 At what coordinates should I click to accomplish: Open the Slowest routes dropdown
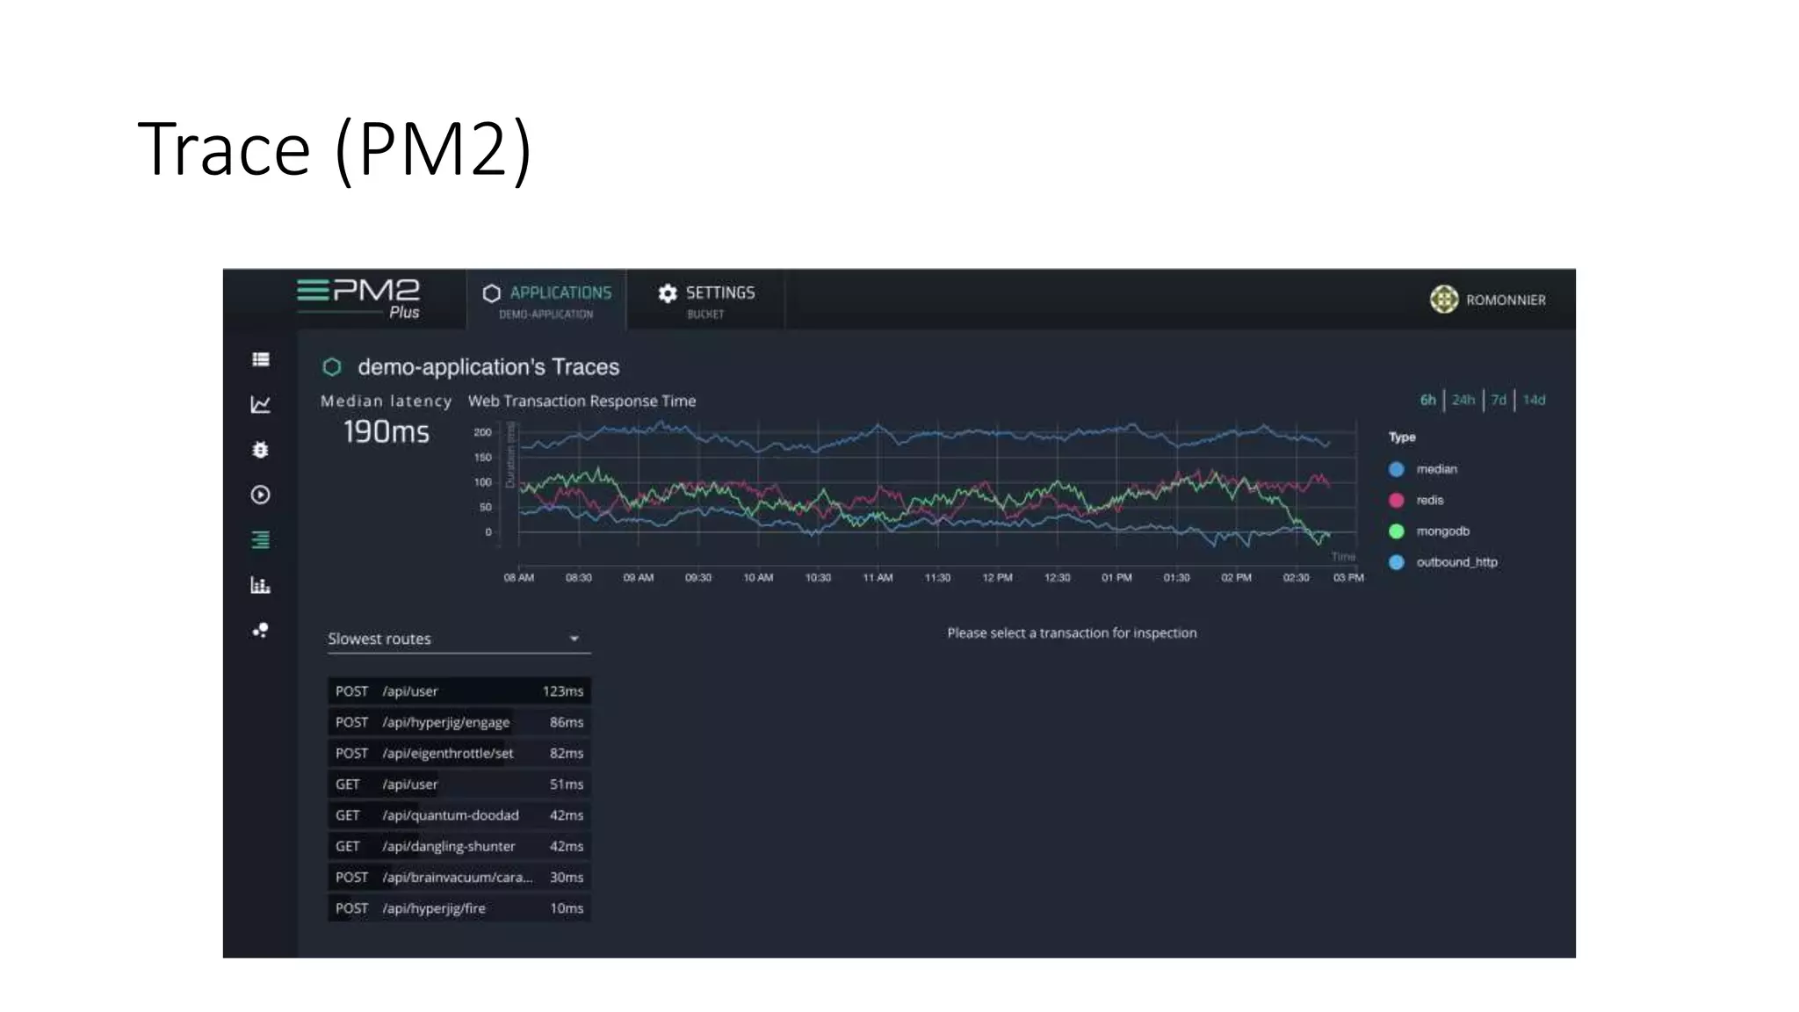tap(459, 639)
